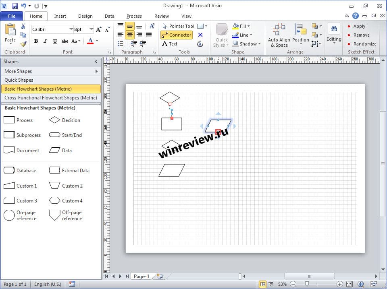The image size is (387, 289).
Task: Switch to the Design tab
Action: [x=85, y=16]
